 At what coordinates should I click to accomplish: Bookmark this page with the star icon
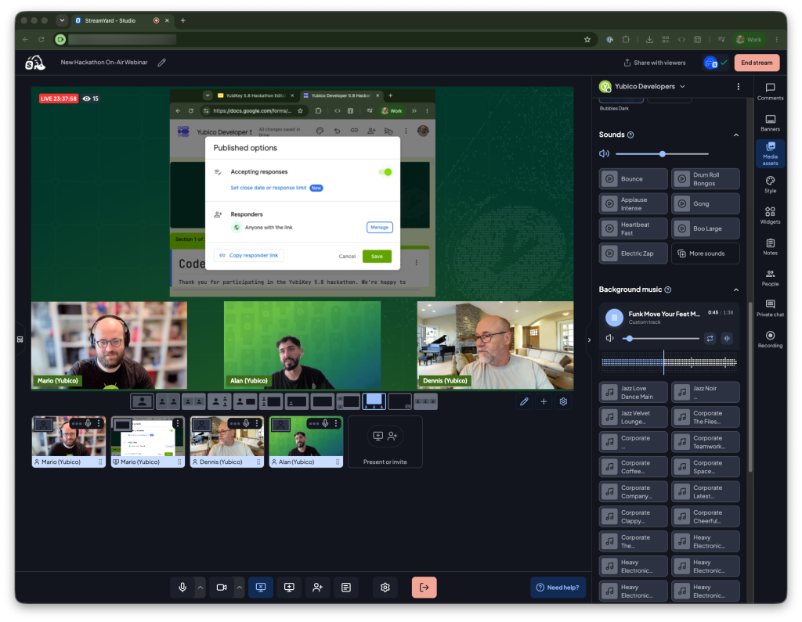coord(587,39)
